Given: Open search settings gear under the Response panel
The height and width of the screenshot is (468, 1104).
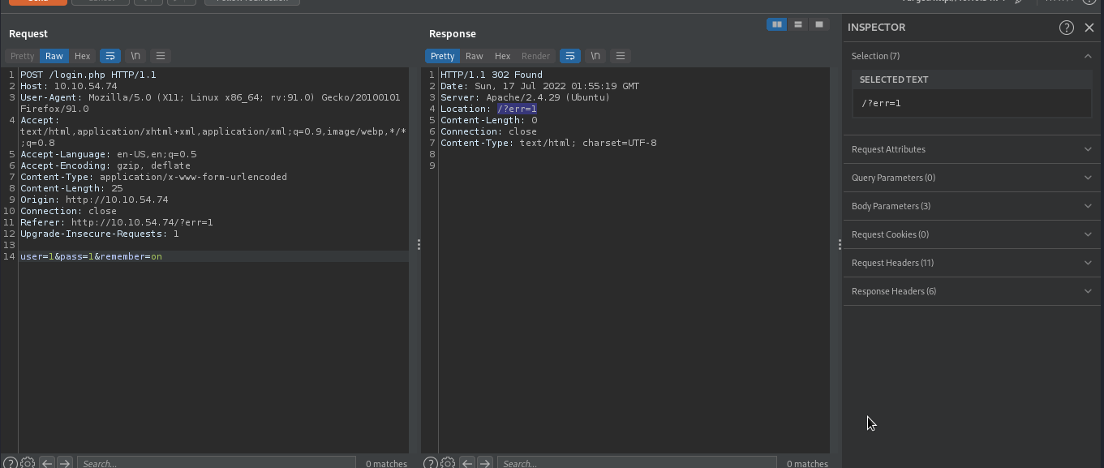Looking at the screenshot, I should click(448, 463).
